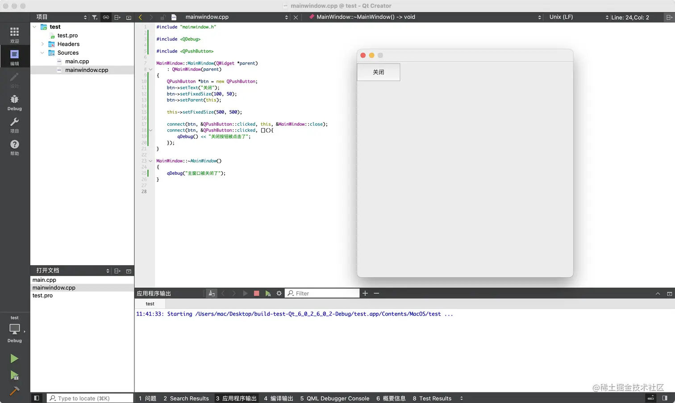Collapse the Sources folder
The width and height of the screenshot is (675, 403).
[42, 53]
